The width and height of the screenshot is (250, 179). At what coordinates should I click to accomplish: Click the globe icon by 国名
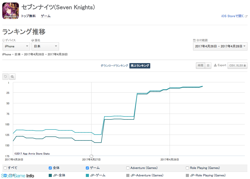coord(33,40)
